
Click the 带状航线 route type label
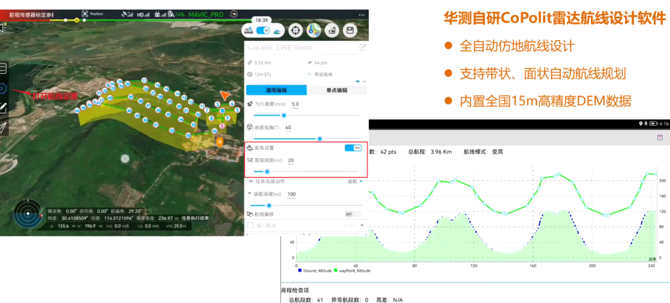(x=323, y=75)
